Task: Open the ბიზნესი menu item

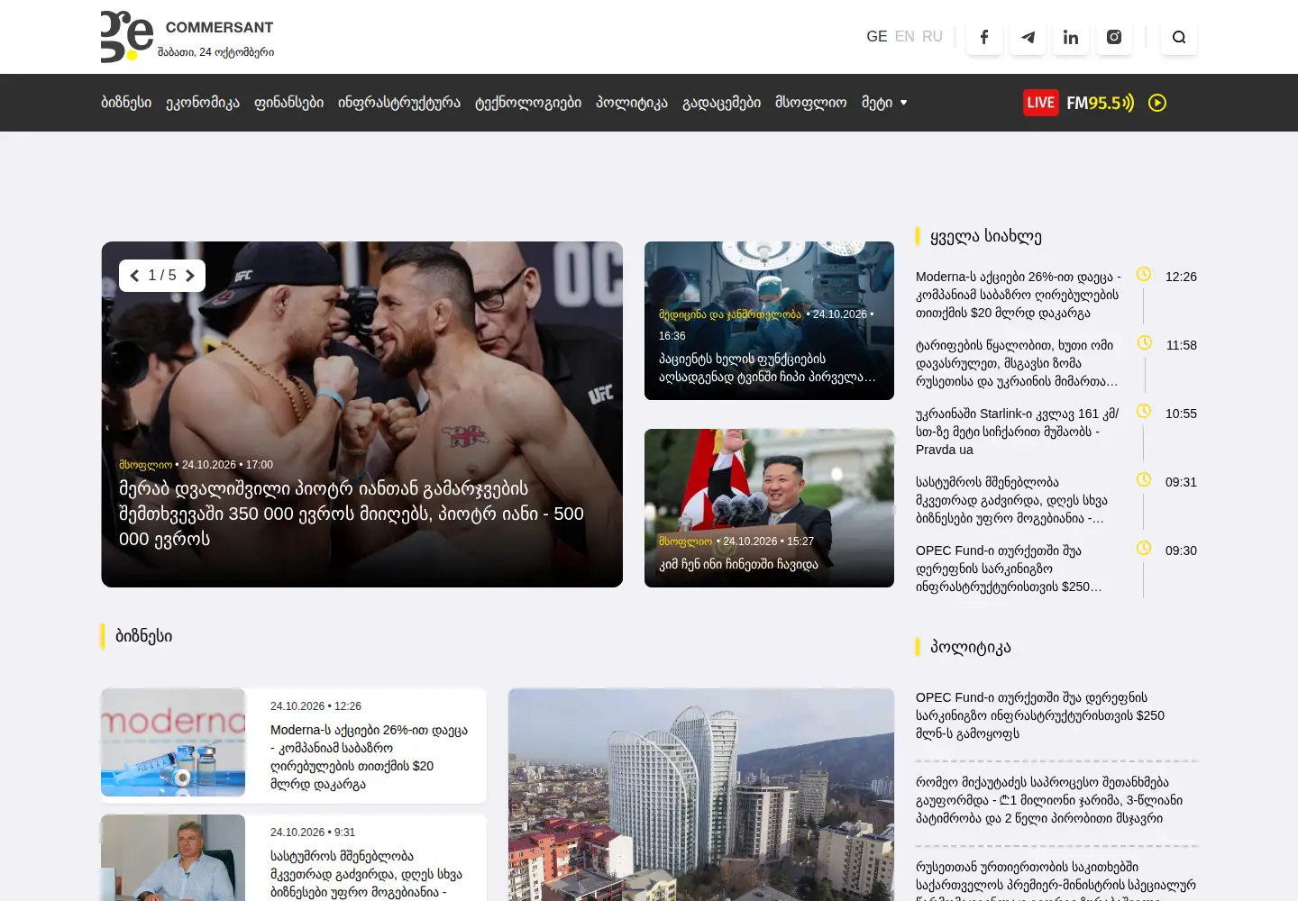Action: 126,103
